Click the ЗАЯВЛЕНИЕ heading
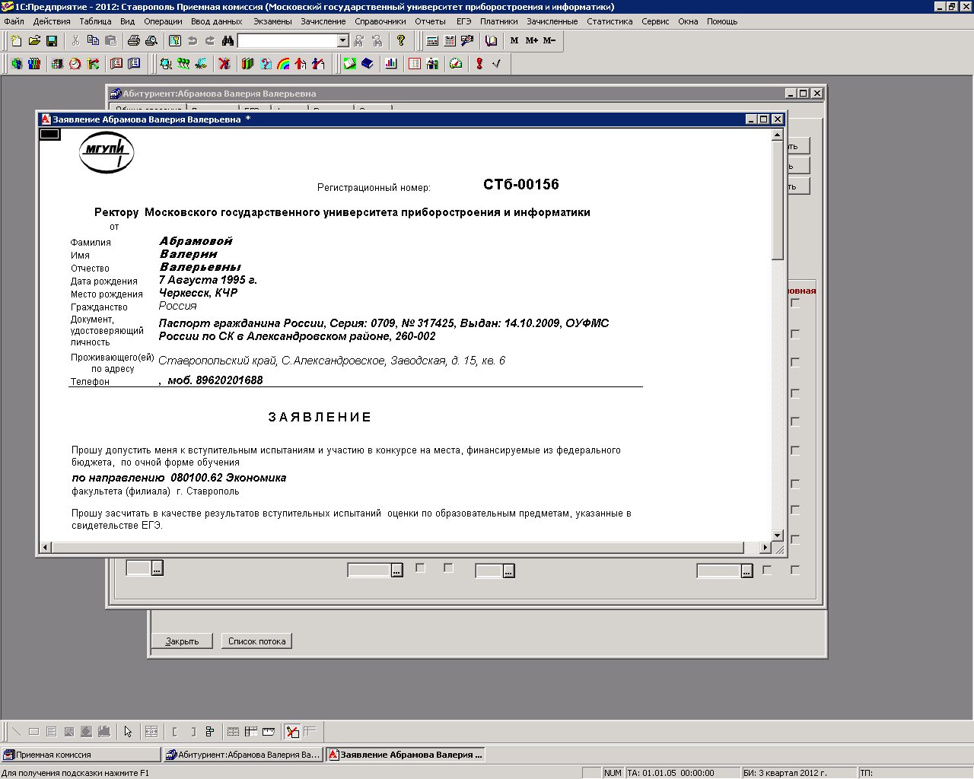Viewport: 974px width, 779px height. [320, 417]
